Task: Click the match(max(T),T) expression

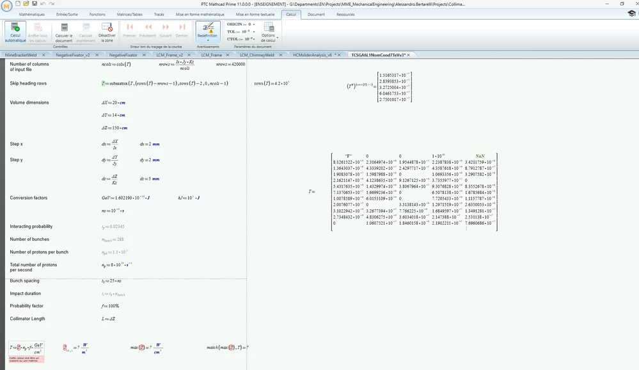Action: click(x=228, y=348)
